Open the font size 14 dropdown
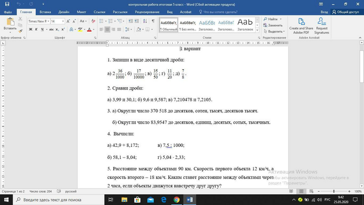This screenshot has height=205, width=364. pos(57,21)
